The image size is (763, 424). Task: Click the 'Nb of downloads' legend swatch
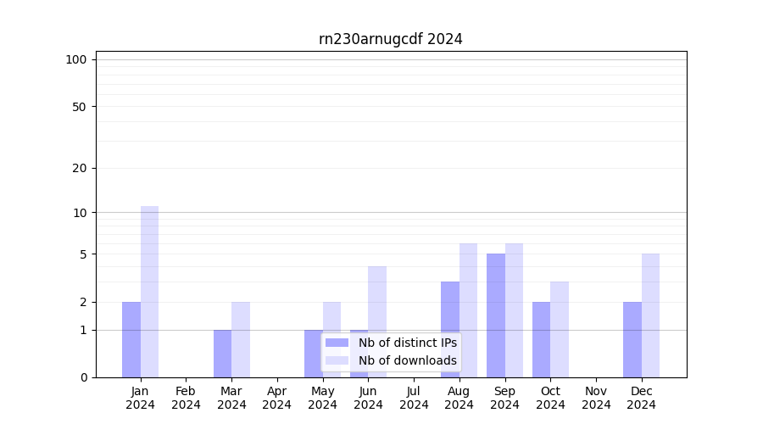point(337,360)
